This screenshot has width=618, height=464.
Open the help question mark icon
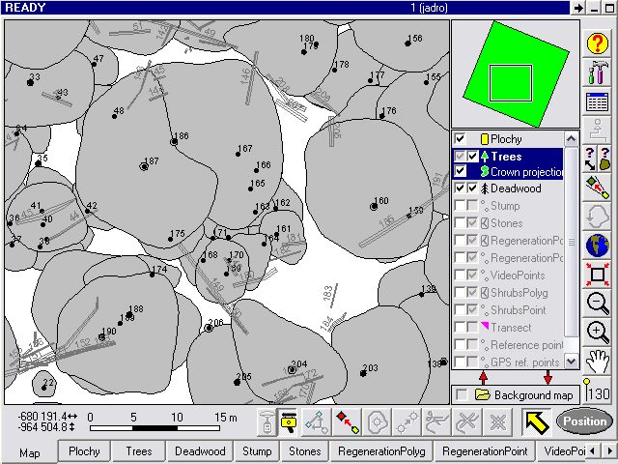point(598,43)
